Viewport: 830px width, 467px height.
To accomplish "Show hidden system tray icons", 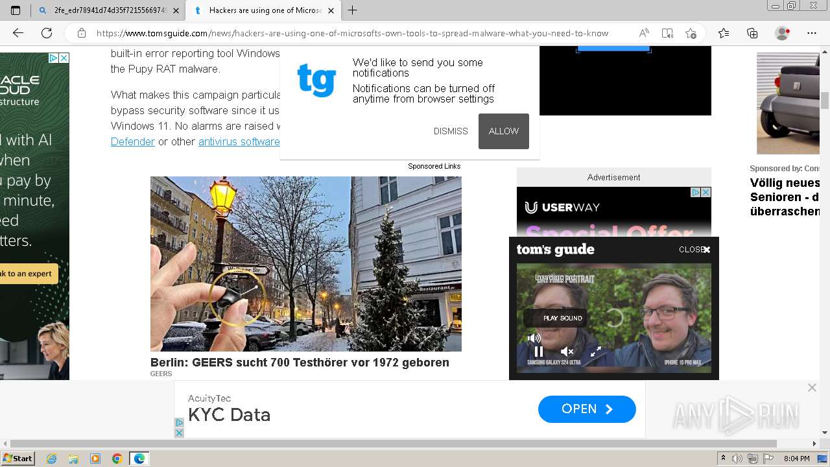I will tap(723, 459).
